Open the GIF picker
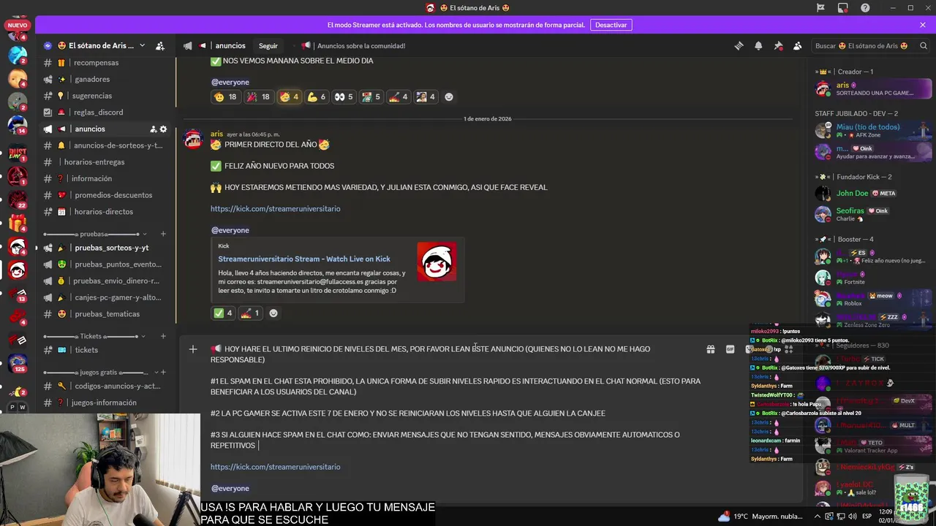The height and width of the screenshot is (526, 936). click(x=730, y=349)
